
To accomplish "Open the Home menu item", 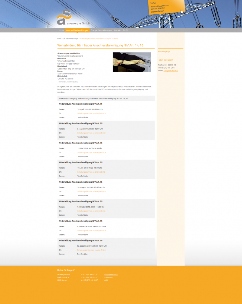I will point(61,30).
